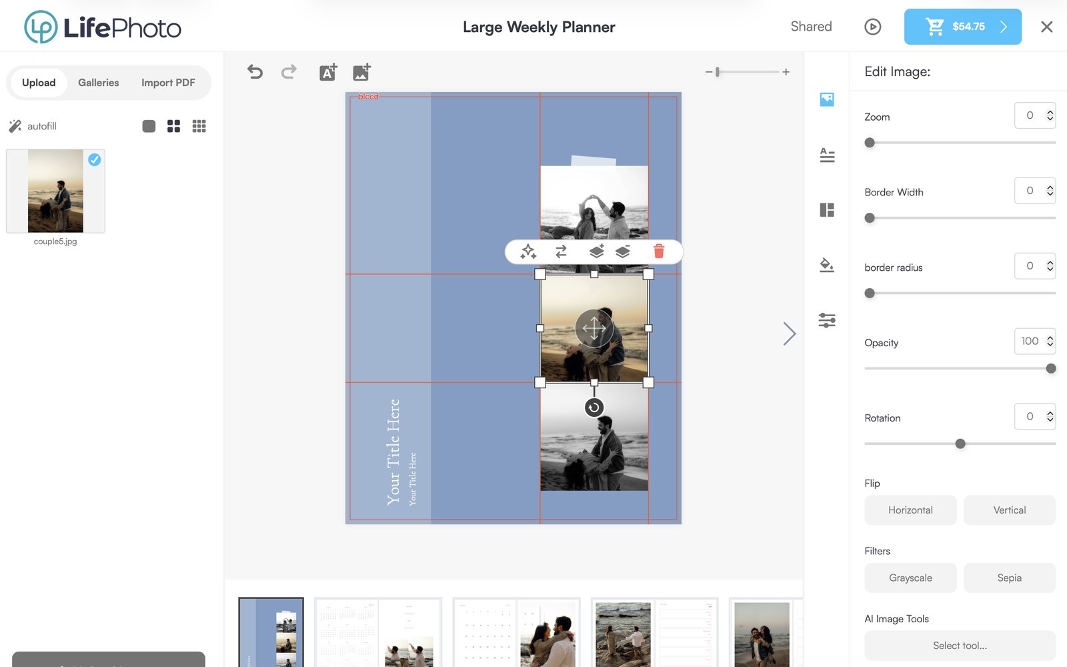Play the slideshow preview icon
1067x667 pixels.
872,27
